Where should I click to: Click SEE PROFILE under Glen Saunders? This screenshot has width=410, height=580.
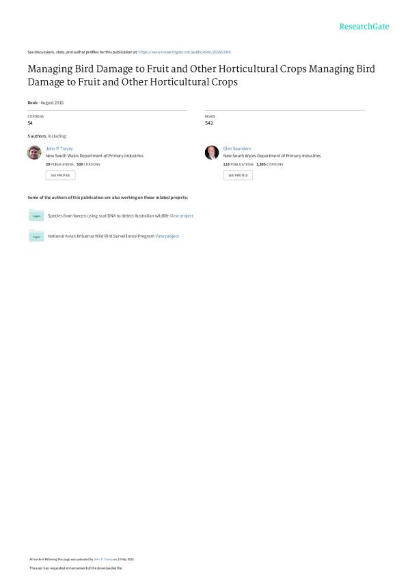click(x=238, y=175)
